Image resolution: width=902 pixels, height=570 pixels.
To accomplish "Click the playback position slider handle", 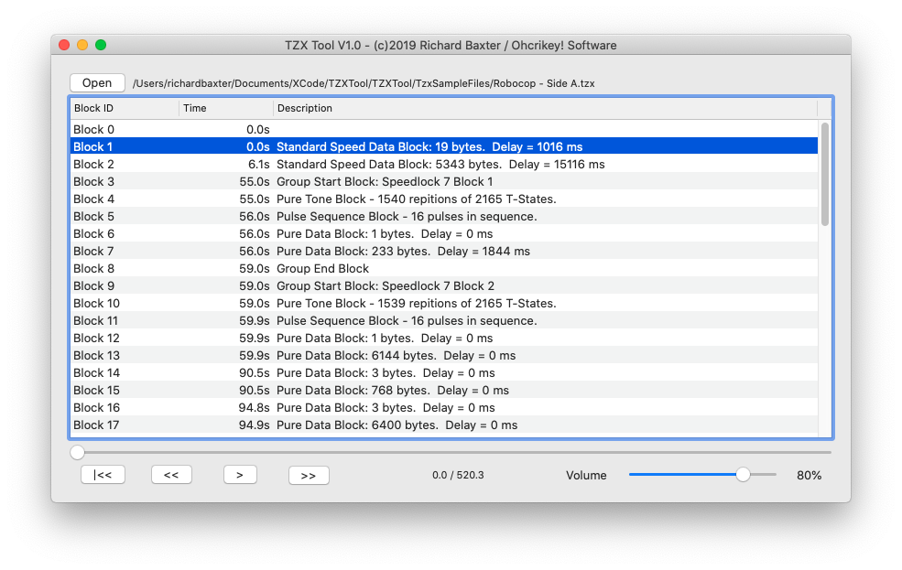I will point(77,451).
